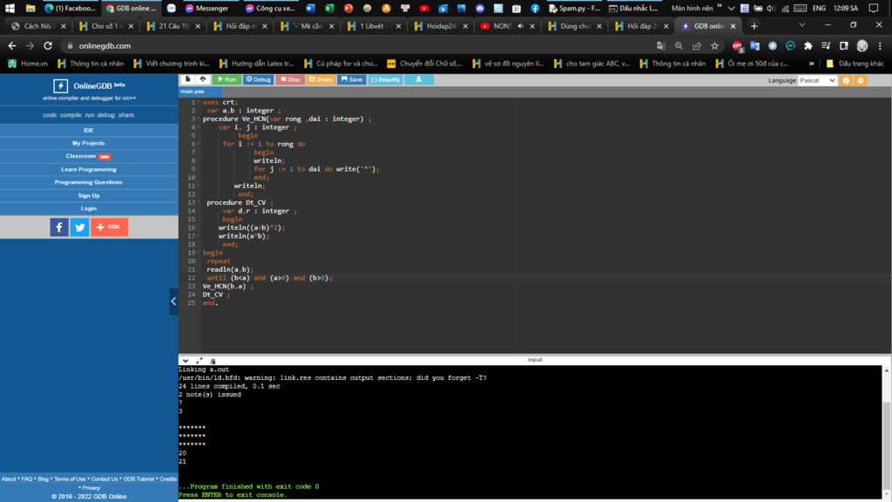Open the About footer link
This screenshot has height=502, width=892.
(x=9, y=479)
